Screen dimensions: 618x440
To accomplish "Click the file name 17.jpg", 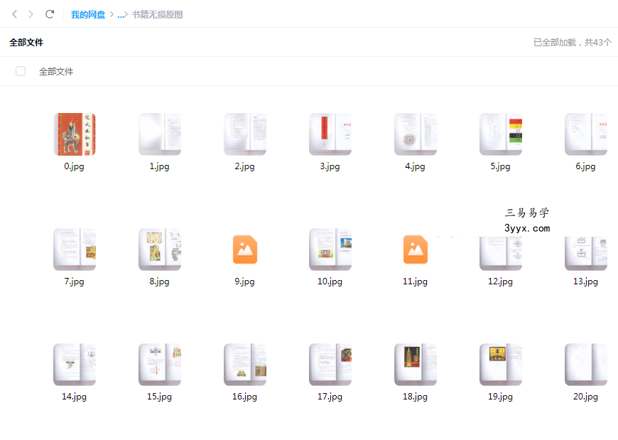I will [x=330, y=397].
